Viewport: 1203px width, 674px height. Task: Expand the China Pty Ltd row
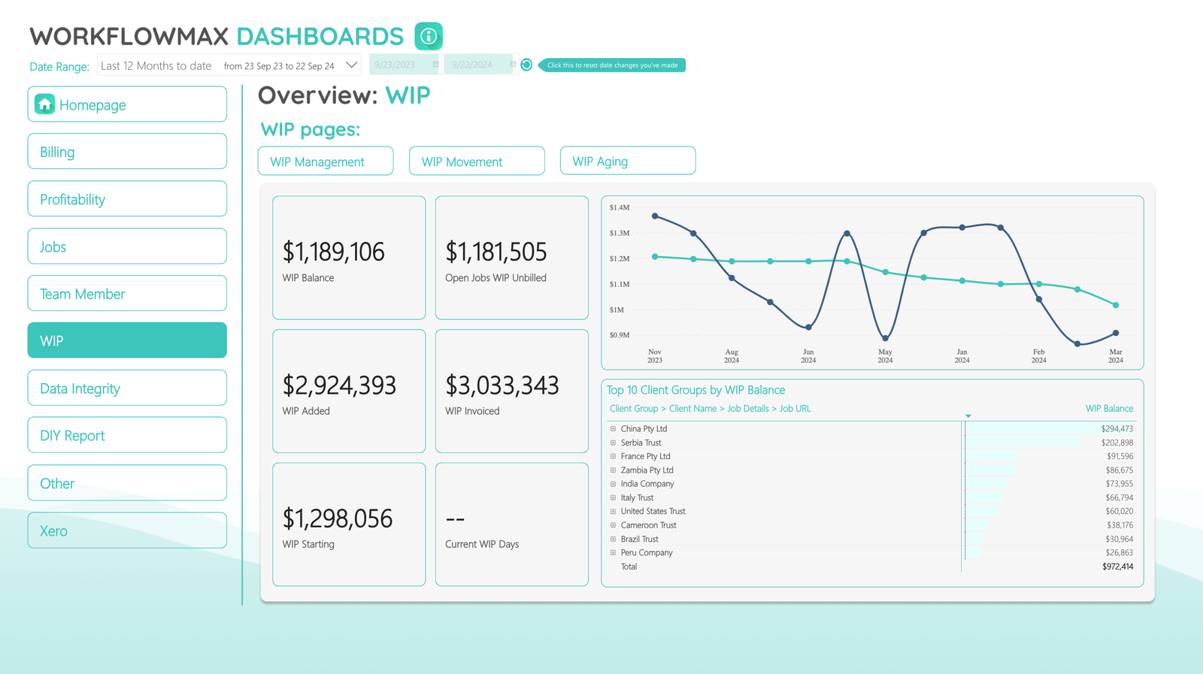pos(613,429)
